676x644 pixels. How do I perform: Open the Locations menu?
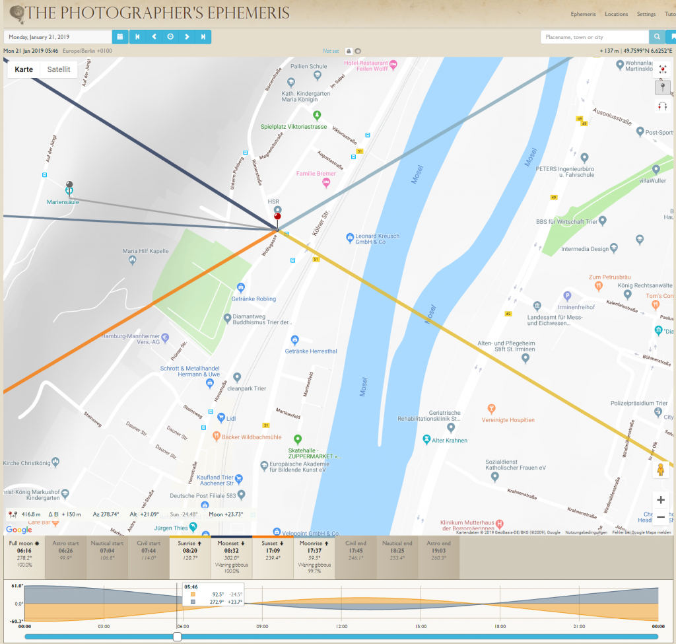click(616, 15)
